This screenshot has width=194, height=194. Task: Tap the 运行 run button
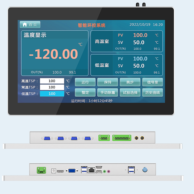[x=85, y=82]
